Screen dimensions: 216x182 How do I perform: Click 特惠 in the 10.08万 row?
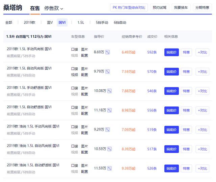point(186,91)
